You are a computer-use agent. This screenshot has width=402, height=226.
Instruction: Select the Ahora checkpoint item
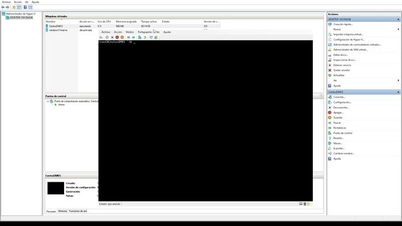coord(62,105)
